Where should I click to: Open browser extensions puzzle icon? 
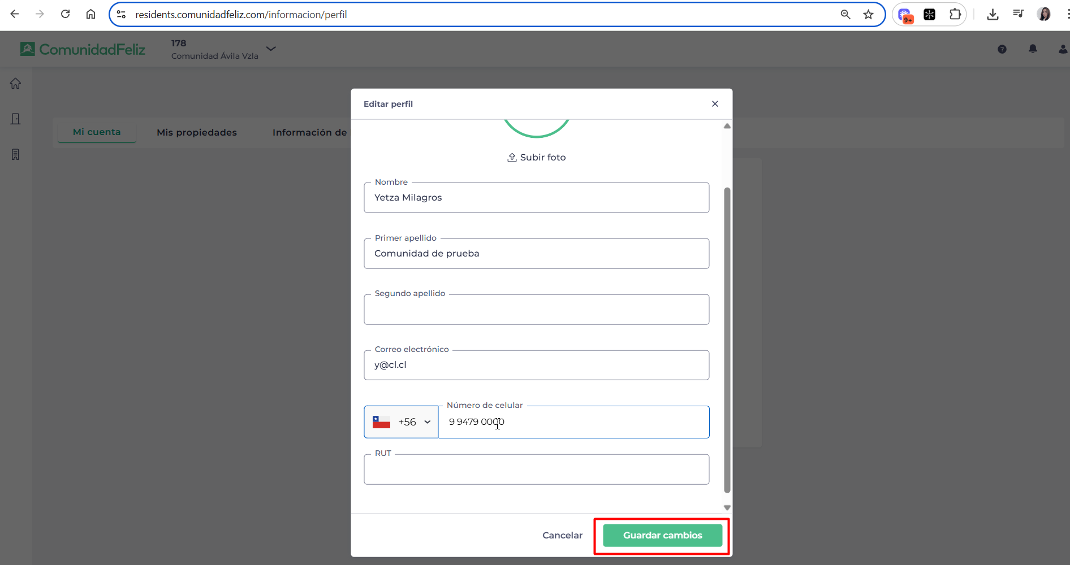click(955, 15)
